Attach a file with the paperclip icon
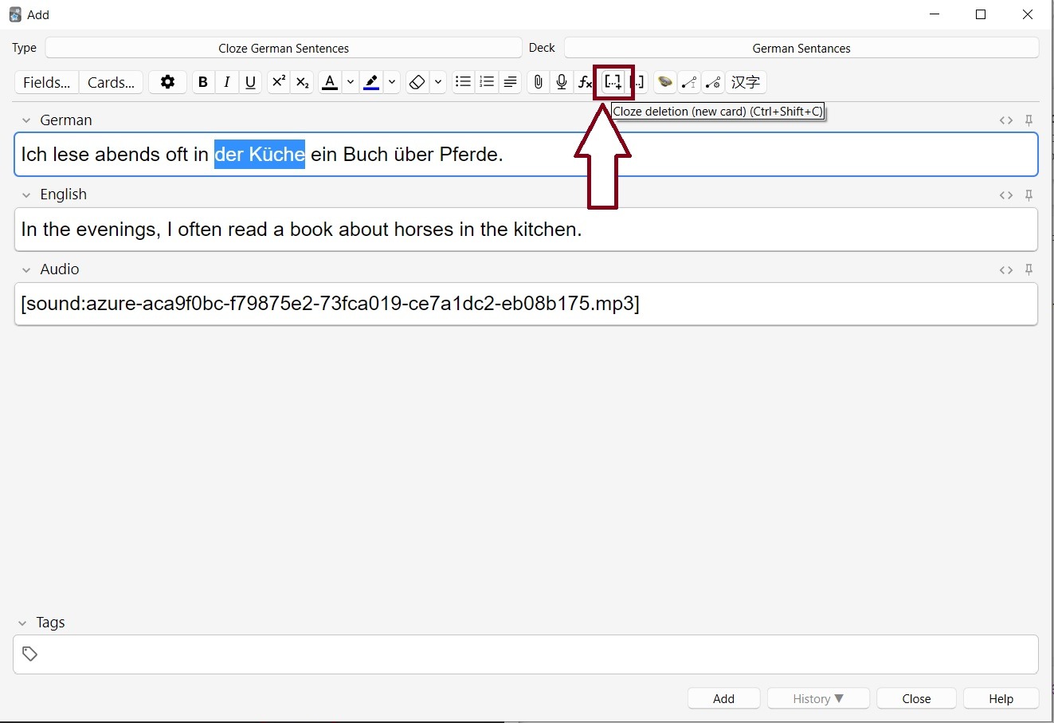Viewport: 1054px width, 723px height. 539,82
